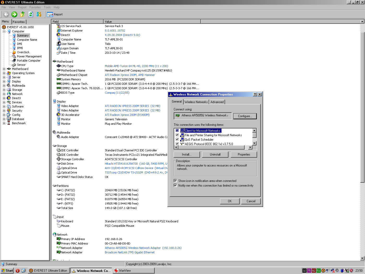Select the Devices icon in tree
The height and width of the screenshot is (274, 365).
point(9,102)
